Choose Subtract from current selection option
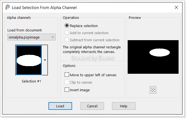 (x=67, y=40)
